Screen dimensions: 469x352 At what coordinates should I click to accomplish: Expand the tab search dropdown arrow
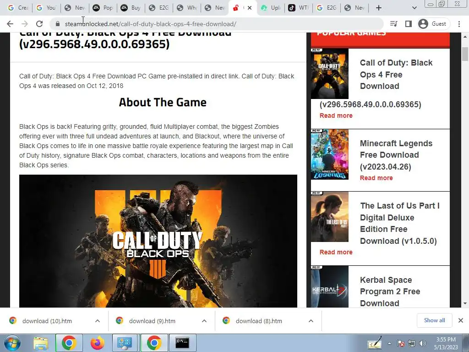click(x=414, y=8)
